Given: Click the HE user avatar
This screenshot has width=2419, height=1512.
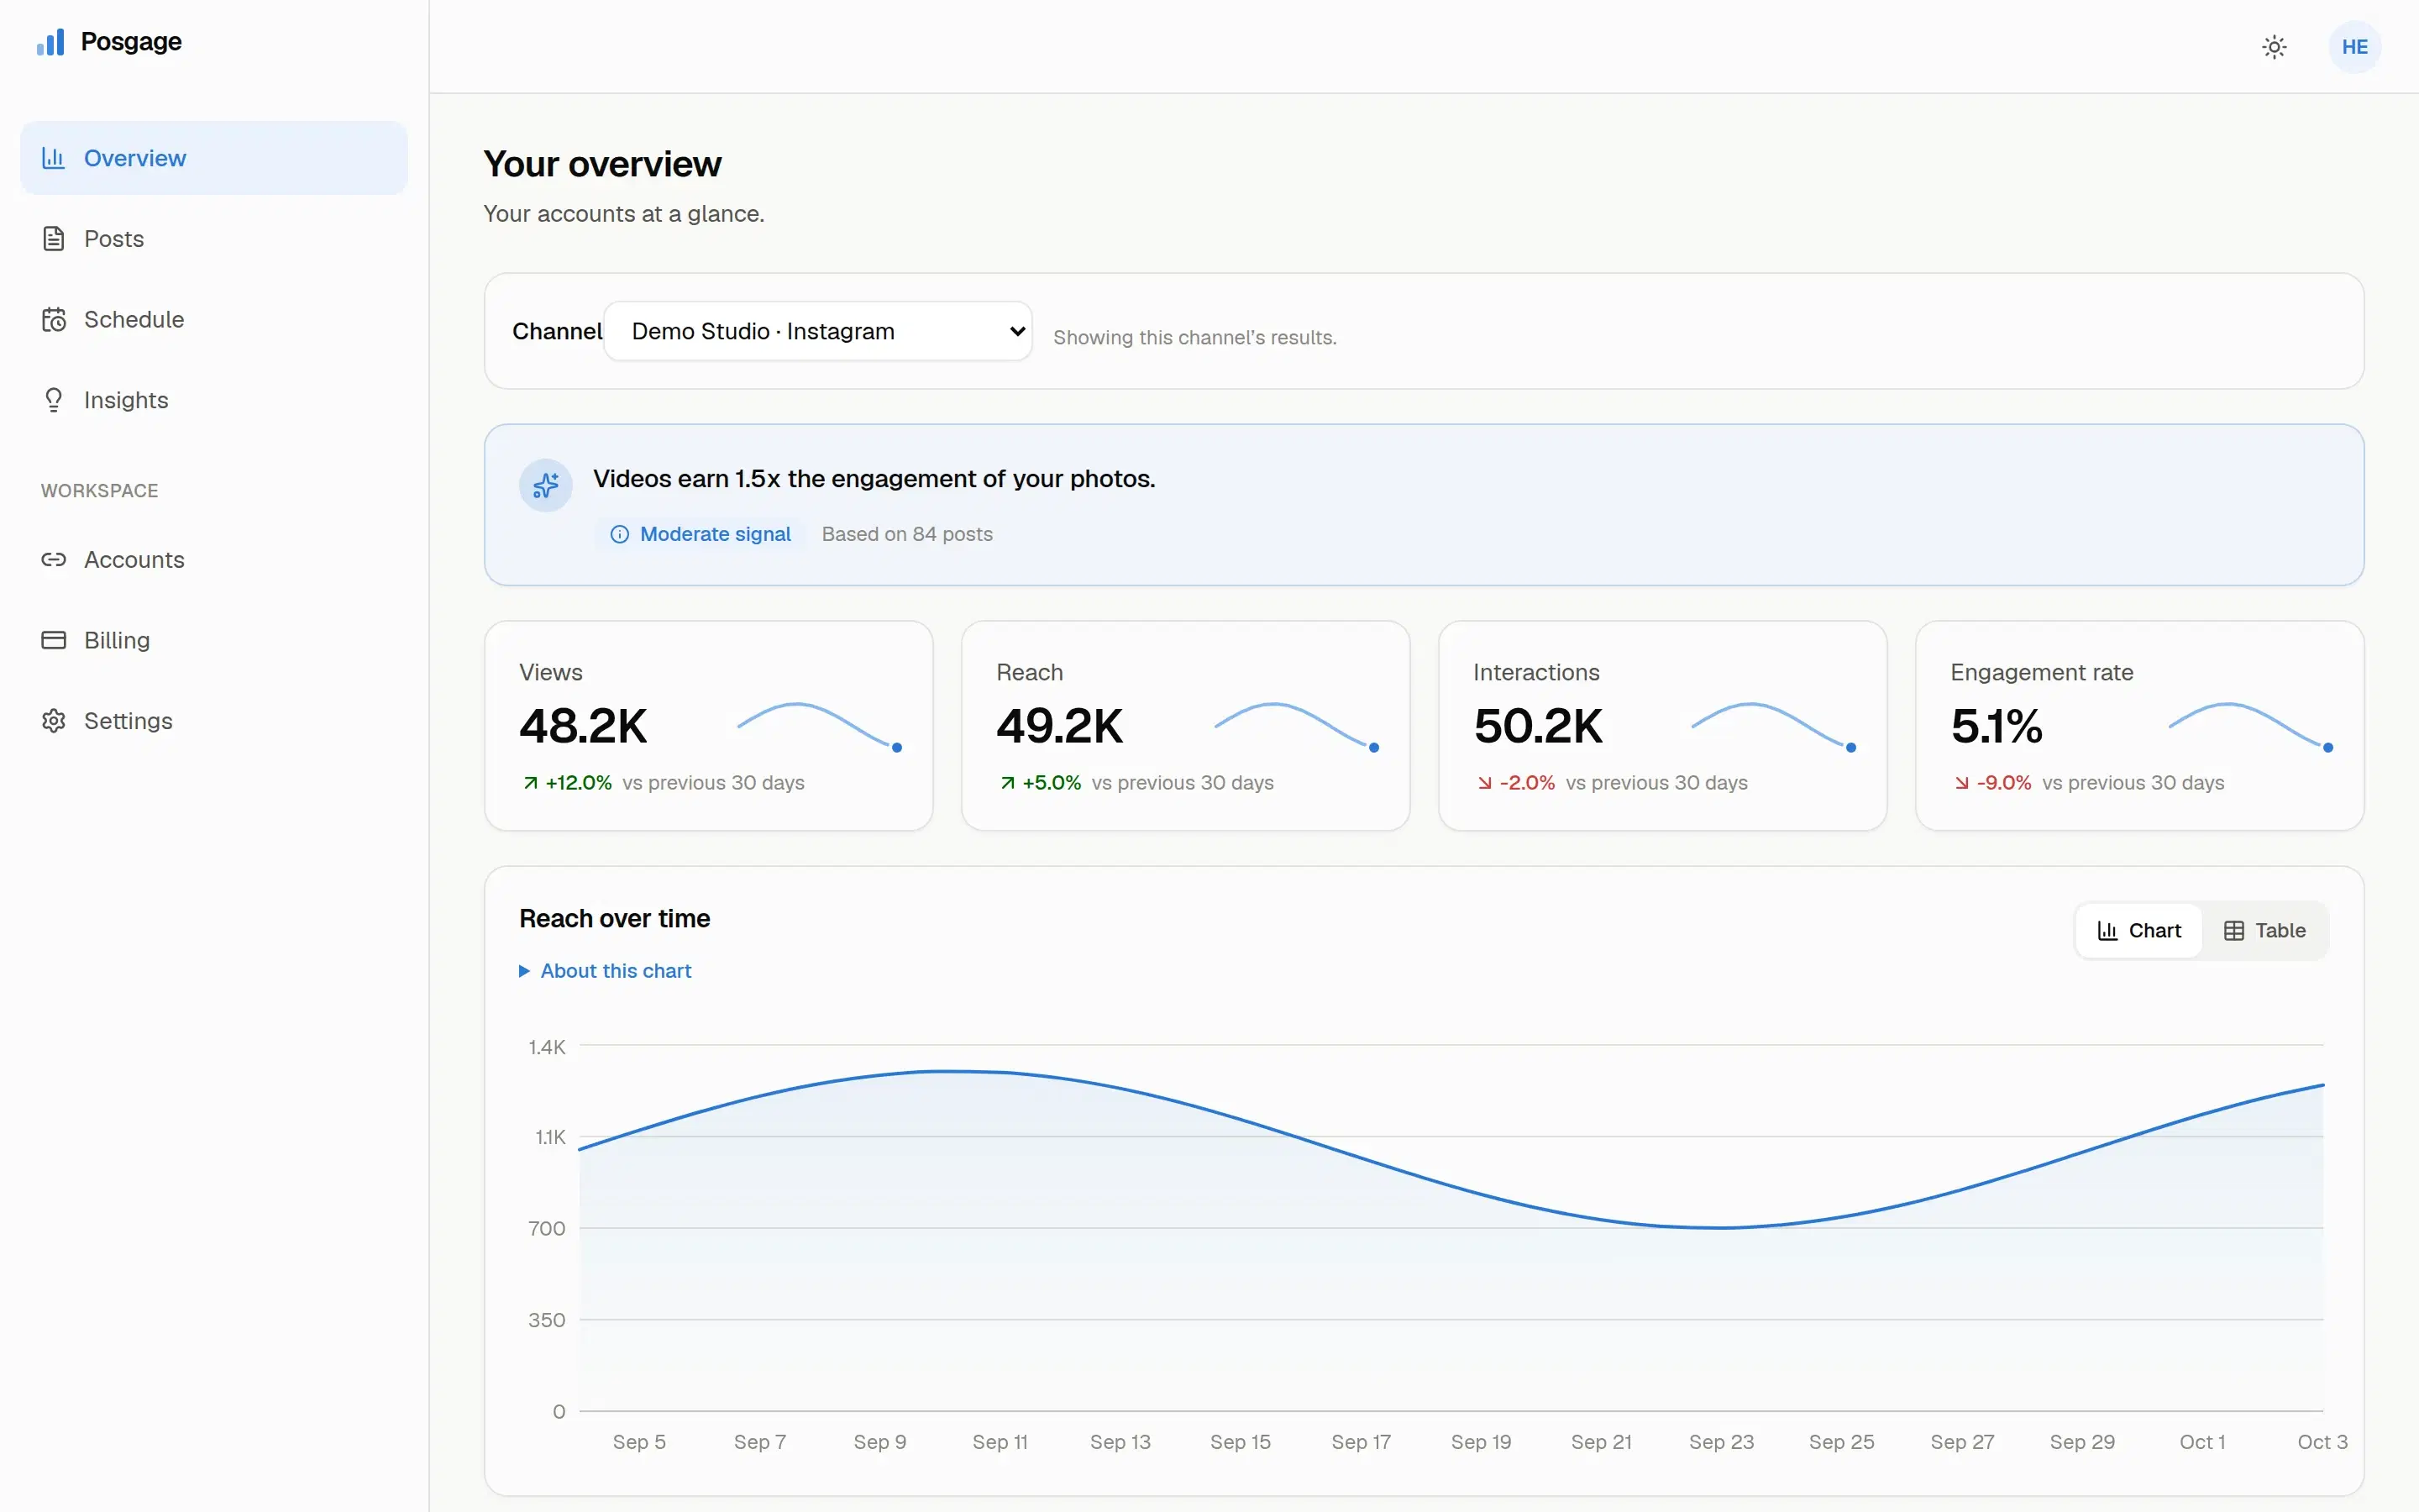Looking at the screenshot, I should point(2354,47).
